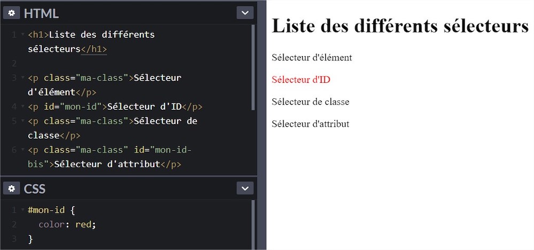534x250 pixels.
Task: Click the "Liste des différents sélecteurs" preview heading
Action: (x=400, y=26)
